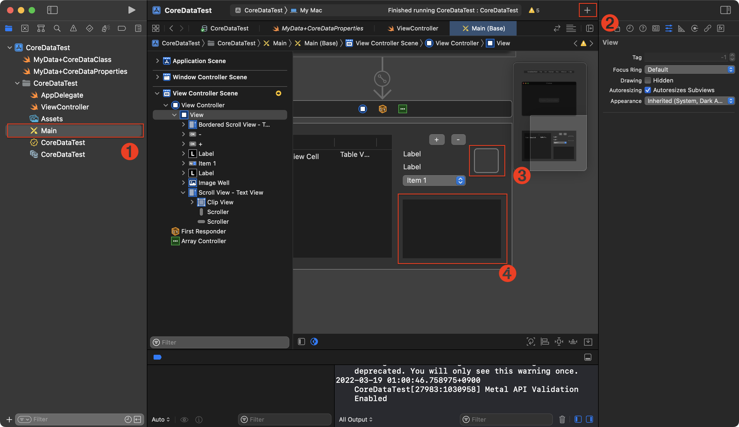
Task: Expand the Application Scene disclosure triangle
Action: pyautogui.click(x=157, y=61)
